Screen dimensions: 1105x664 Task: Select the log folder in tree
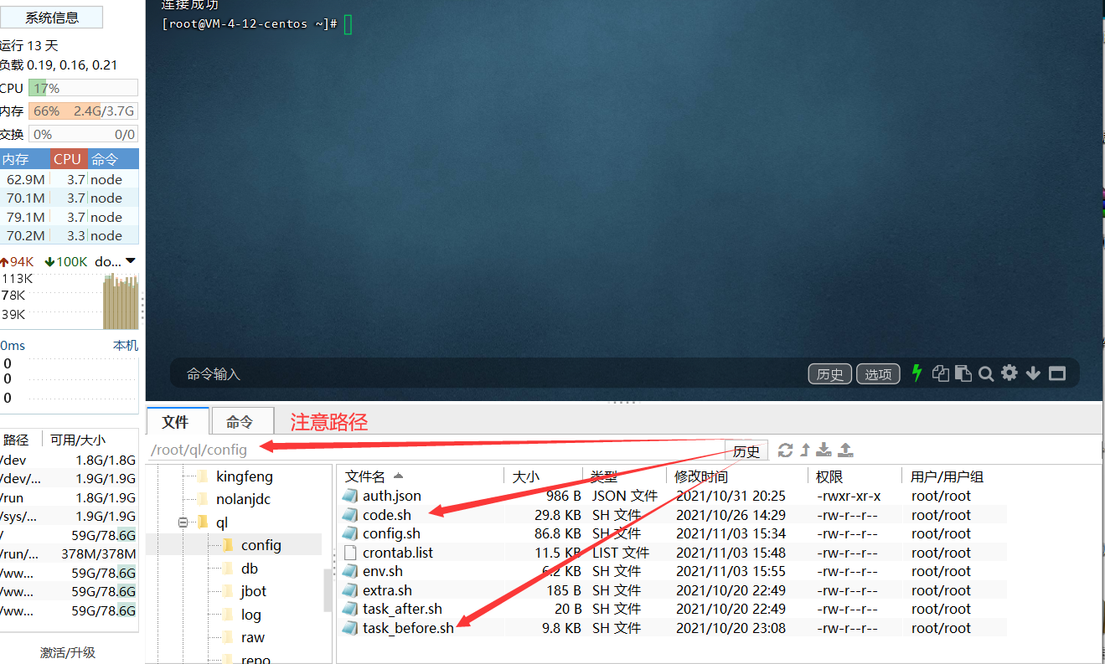pyautogui.click(x=251, y=615)
